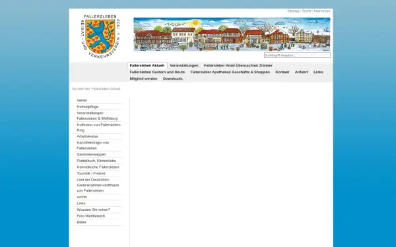Open the Links item in top navigation

click(x=318, y=72)
